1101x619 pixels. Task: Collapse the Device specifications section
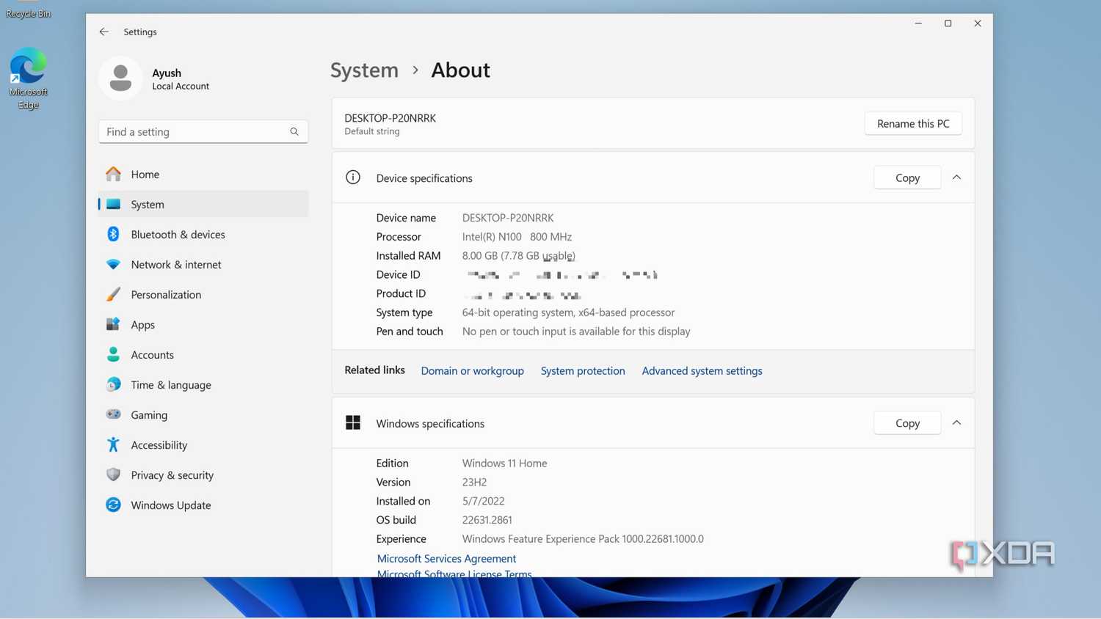(x=956, y=177)
